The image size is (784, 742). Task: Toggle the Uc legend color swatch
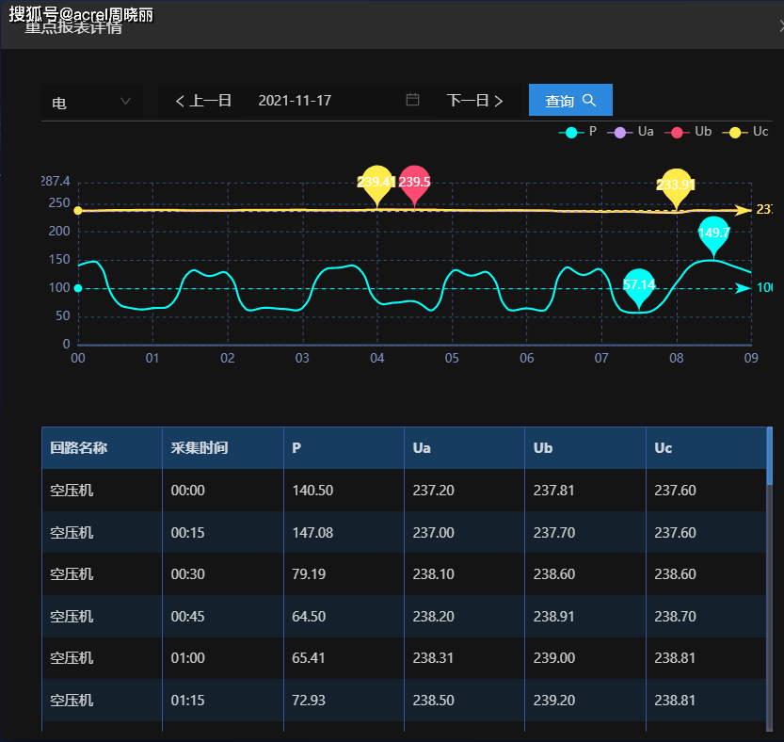pos(734,132)
